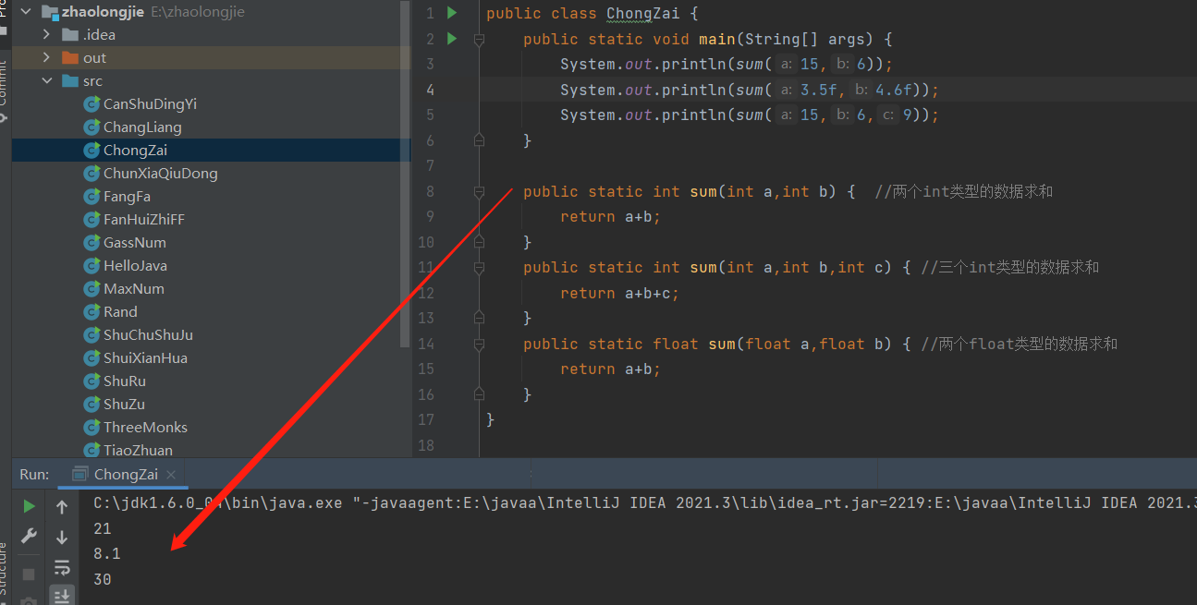Open ThreeMonks class in the project tree
This screenshot has width=1197, height=605.
pyautogui.click(x=145, y=428)
